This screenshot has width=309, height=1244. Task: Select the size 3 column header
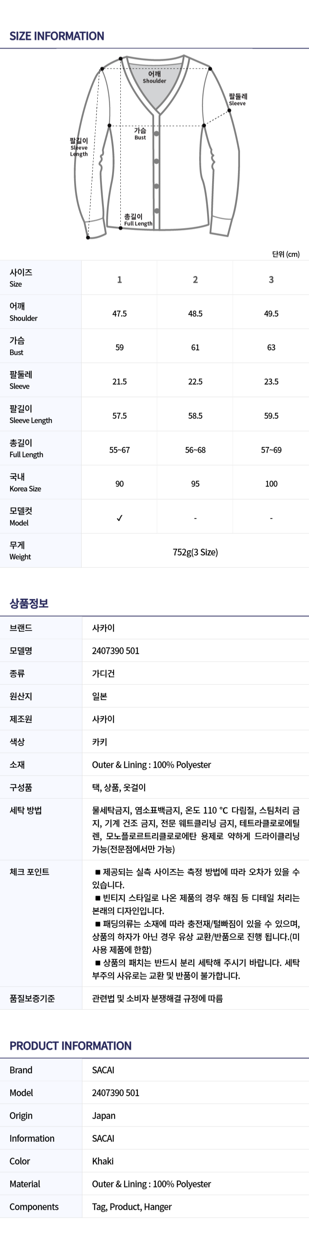[271, 280]
